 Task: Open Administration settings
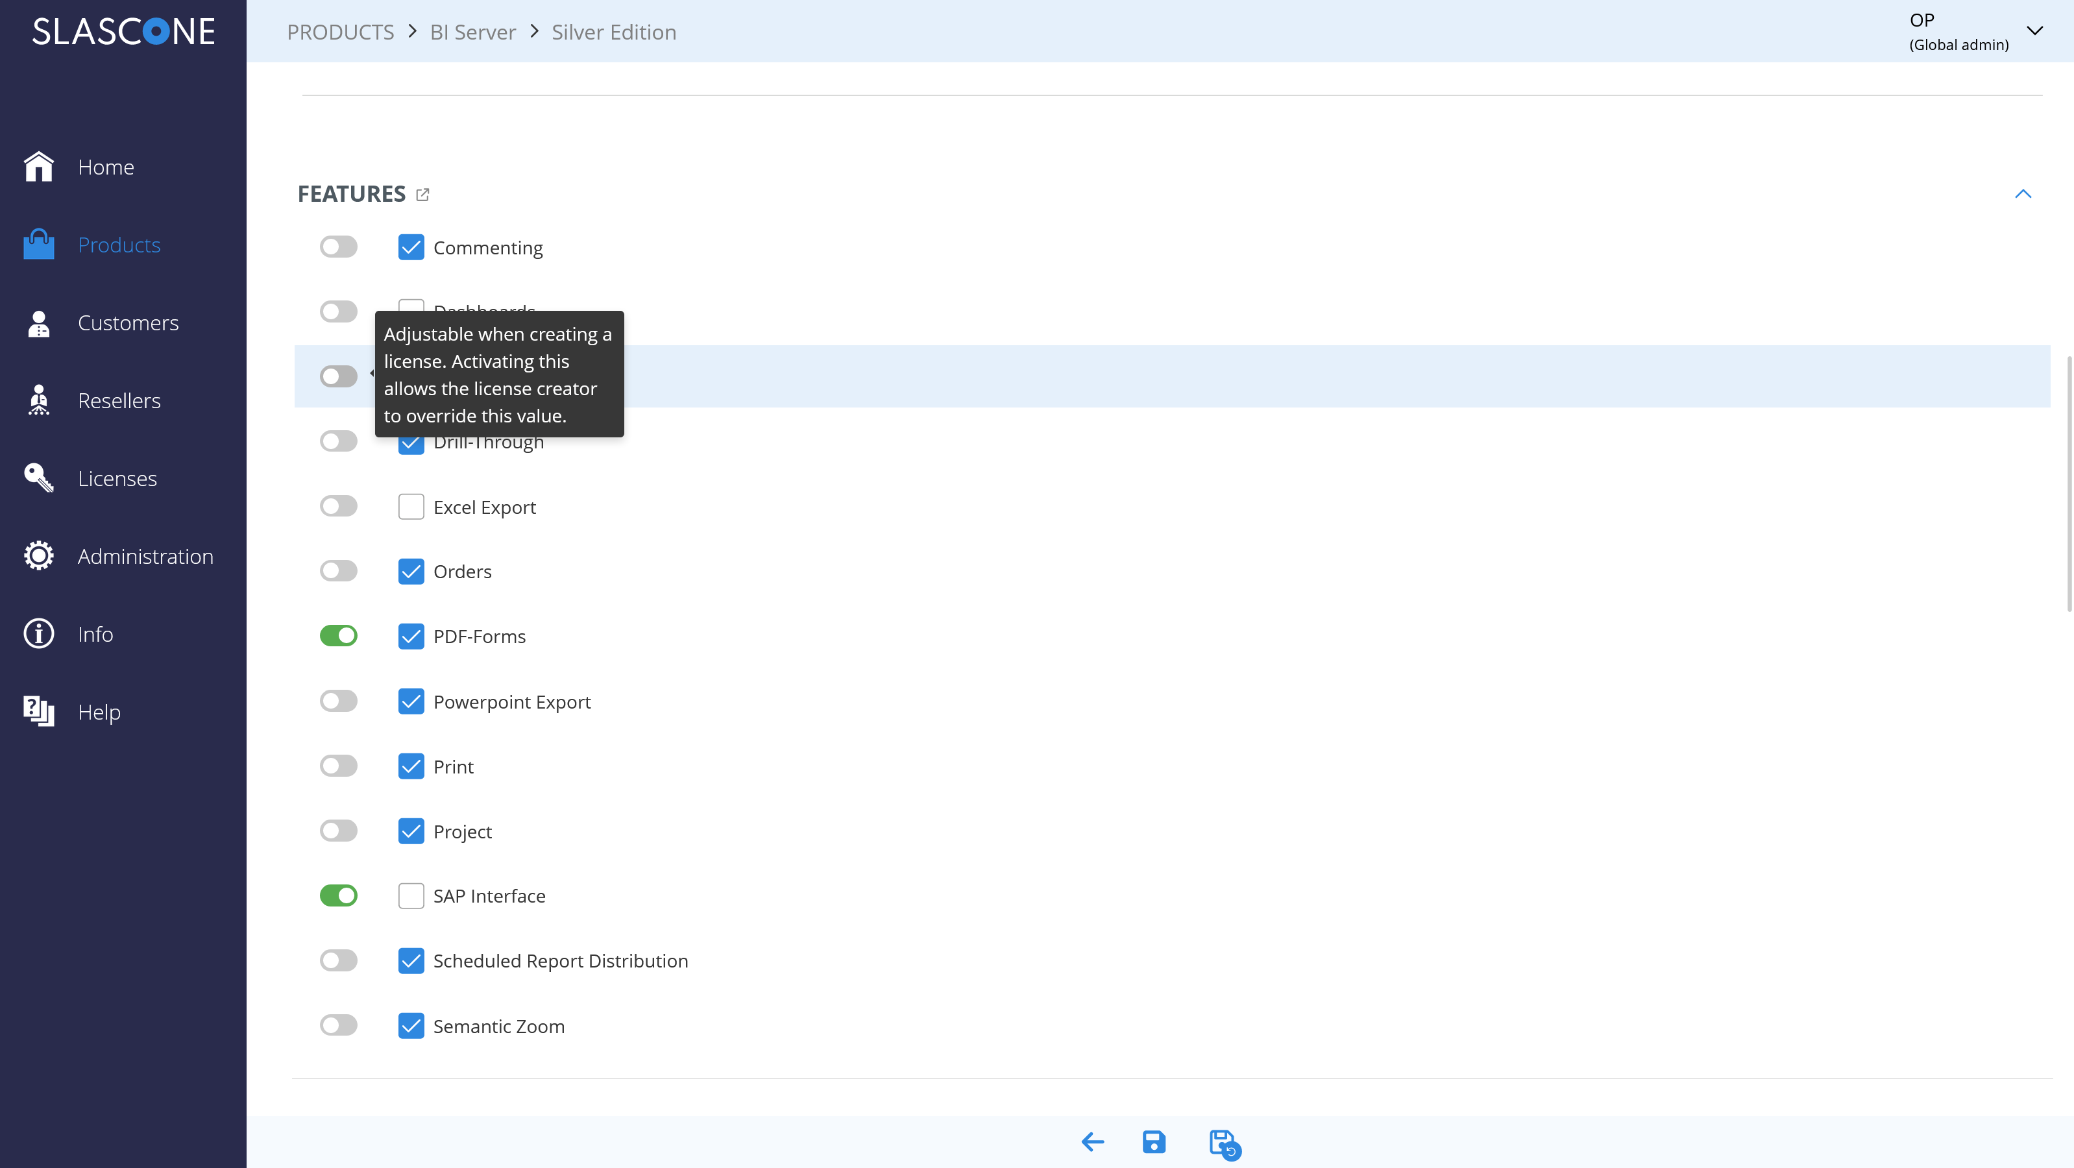145,555
